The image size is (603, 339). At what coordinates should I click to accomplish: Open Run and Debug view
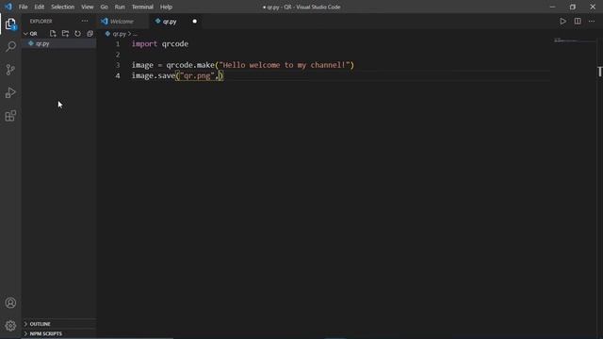click(10, 92)
